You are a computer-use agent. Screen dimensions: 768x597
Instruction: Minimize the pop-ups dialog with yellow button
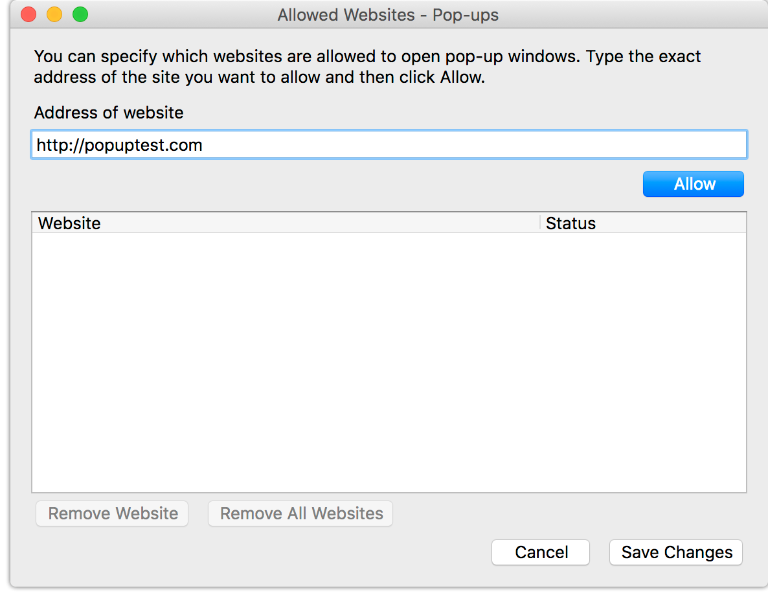click(54, 14)
